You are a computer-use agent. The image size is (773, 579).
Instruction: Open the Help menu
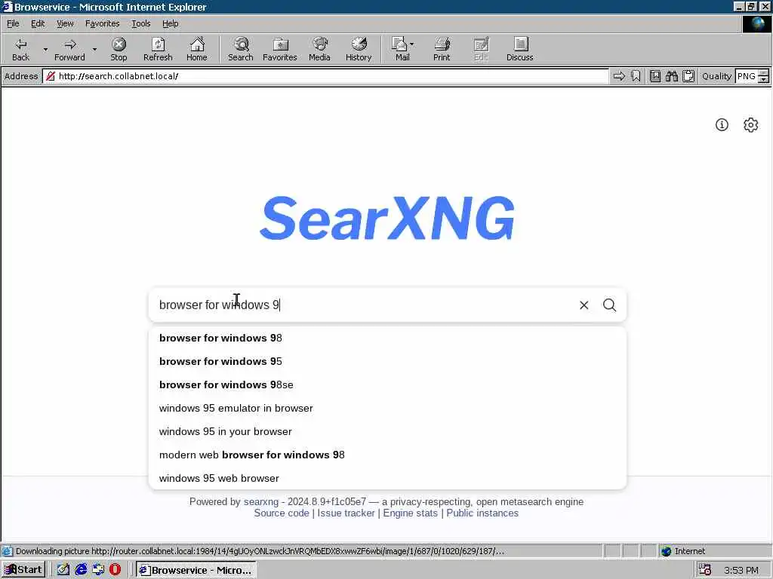170,23
